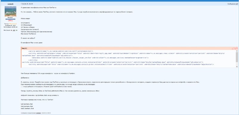The height and width of the screenshot is (115, 239).
Task: Click the small post icon before the date
Action: [21, 4]
